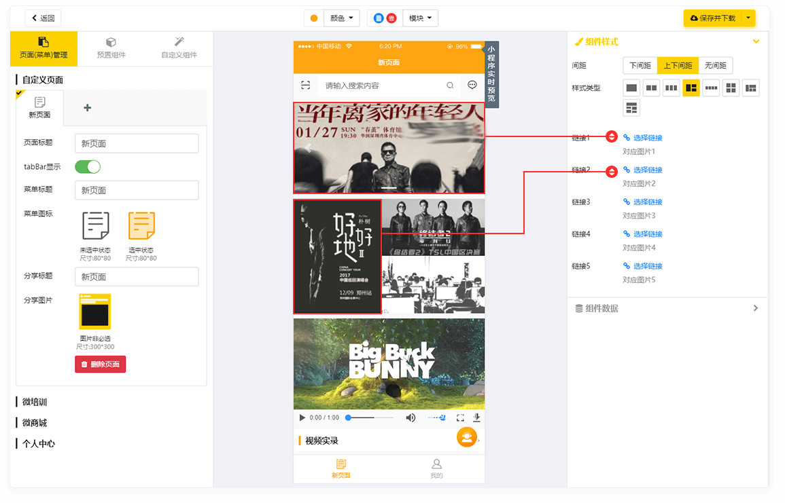Click the blue and red module swatch icons
This screenshot has width=785, height=503.
point(385,18)
